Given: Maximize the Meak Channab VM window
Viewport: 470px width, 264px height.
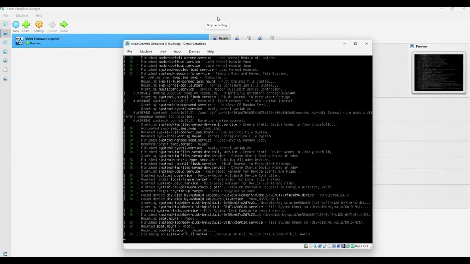Looking at the screenshot, I should [355, 44].
